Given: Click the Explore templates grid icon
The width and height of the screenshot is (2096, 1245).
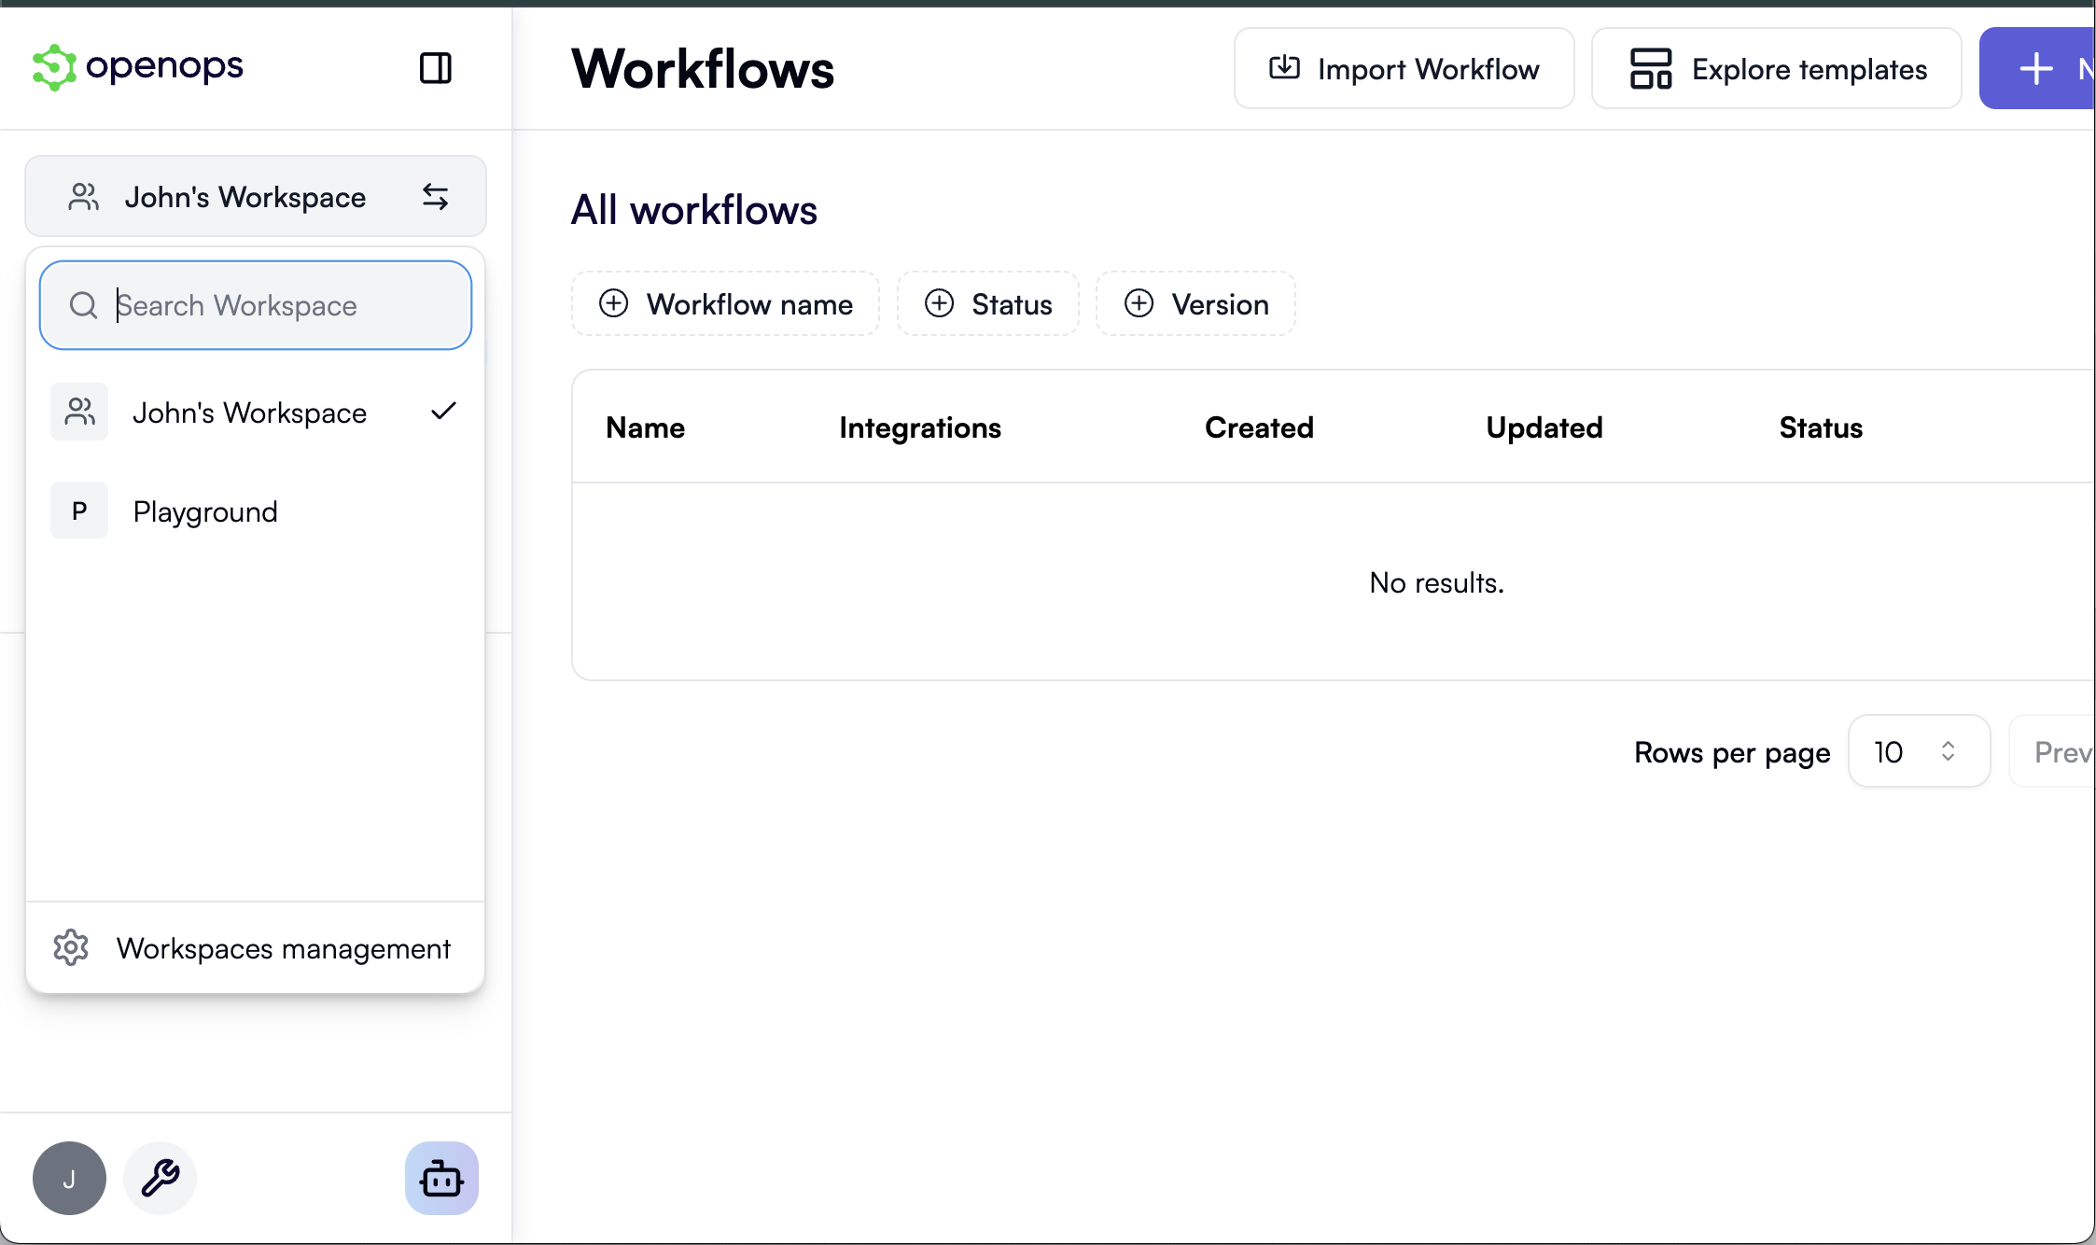Looking at the screenshot, I should 1648,67.
